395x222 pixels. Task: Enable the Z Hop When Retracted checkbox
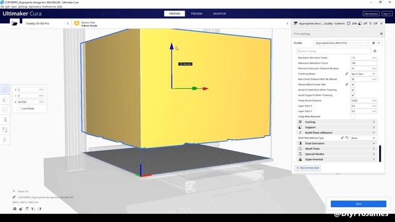click(352, 117)
